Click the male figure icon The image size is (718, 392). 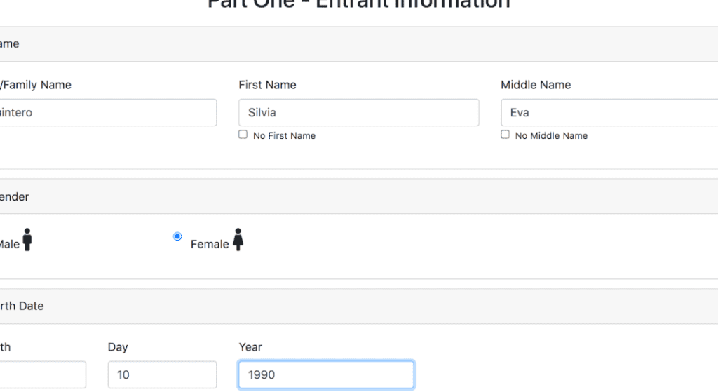point(27,240)
